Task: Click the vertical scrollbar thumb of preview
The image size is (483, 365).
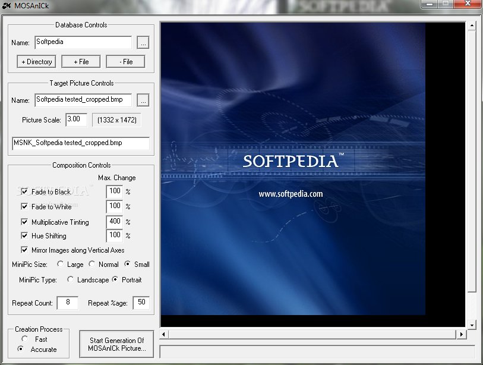Action: 472,161
